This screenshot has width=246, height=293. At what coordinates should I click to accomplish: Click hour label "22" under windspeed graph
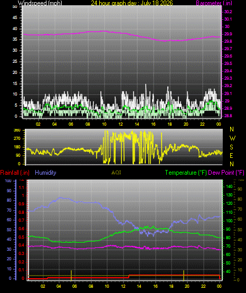point(202,124)
